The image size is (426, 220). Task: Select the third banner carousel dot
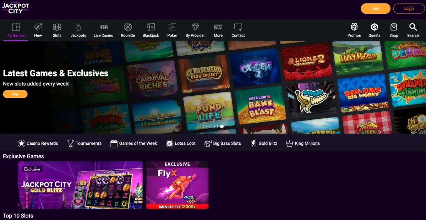(216, 126)
